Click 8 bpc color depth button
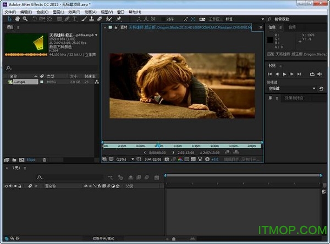Image resolution: width=330 pixels, height=244 pixels. tap(31, 160)
